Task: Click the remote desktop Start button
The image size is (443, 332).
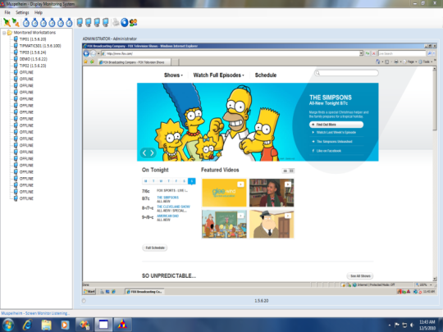Action: pos(89,292)
